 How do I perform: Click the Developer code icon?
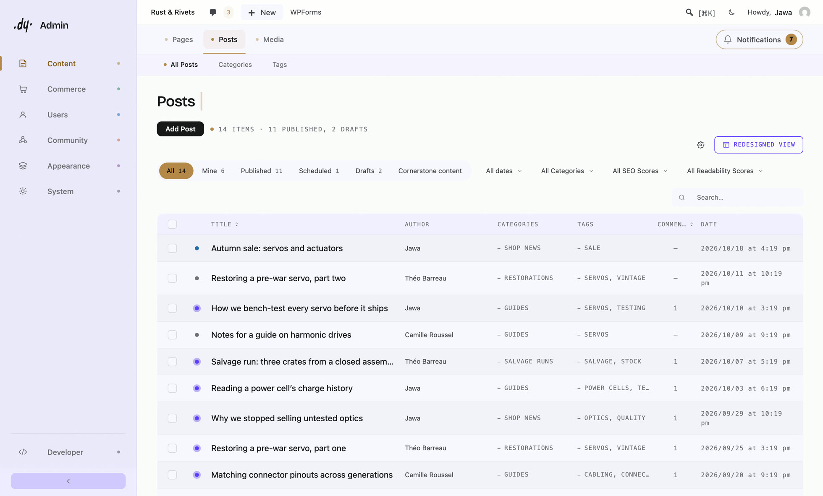click(23, 452)
